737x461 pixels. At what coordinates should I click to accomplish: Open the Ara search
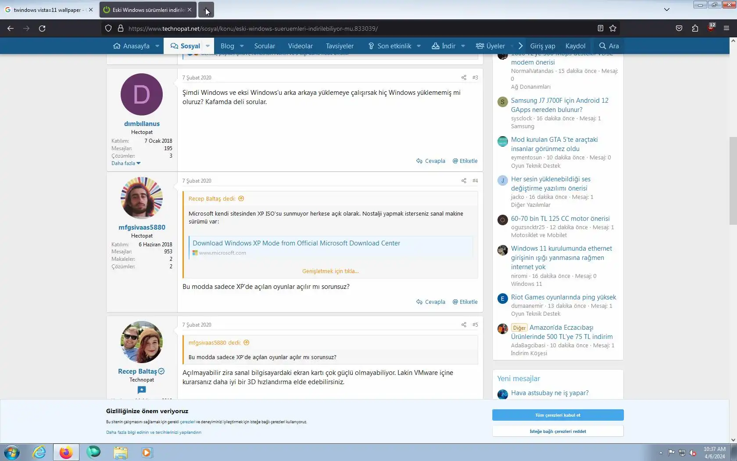point(609,46)
